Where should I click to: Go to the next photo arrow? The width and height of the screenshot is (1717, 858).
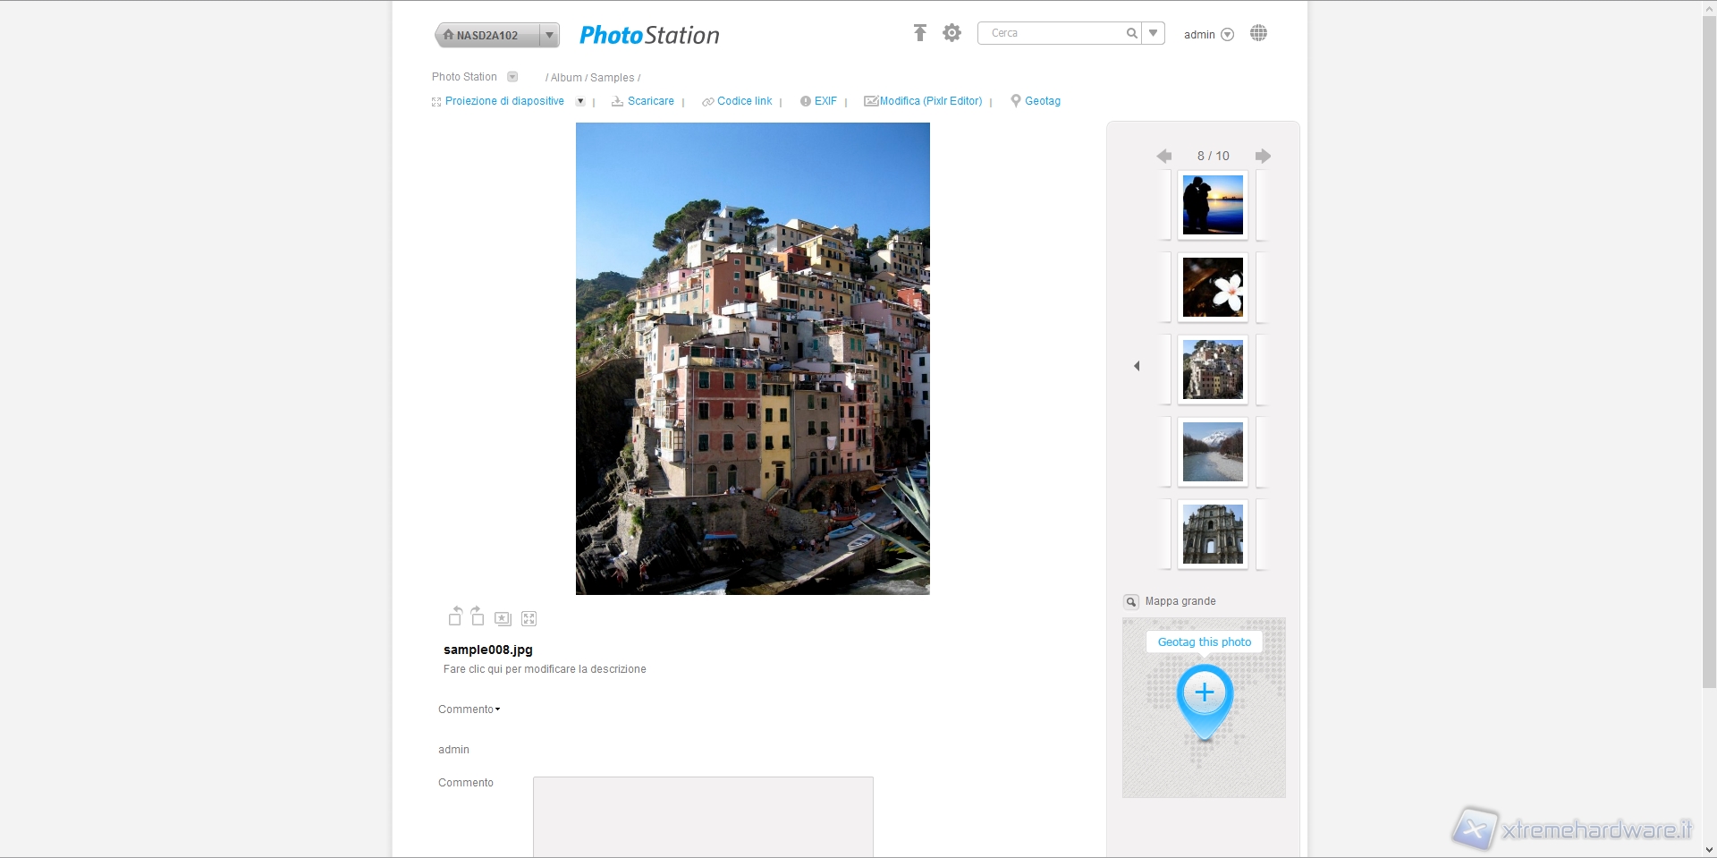pyautogui.click(x=1263, y=156)
